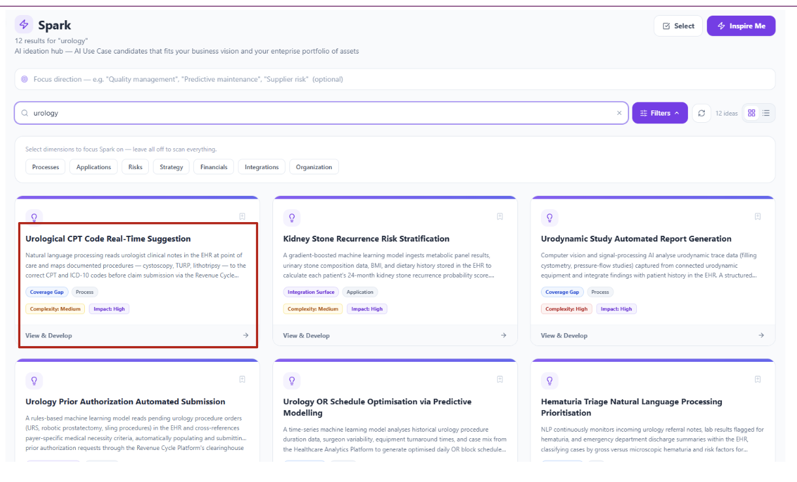The image size is (797, 482).
Task: Open Urology OR Schedule Optimisation title
Action: point(378,407)
